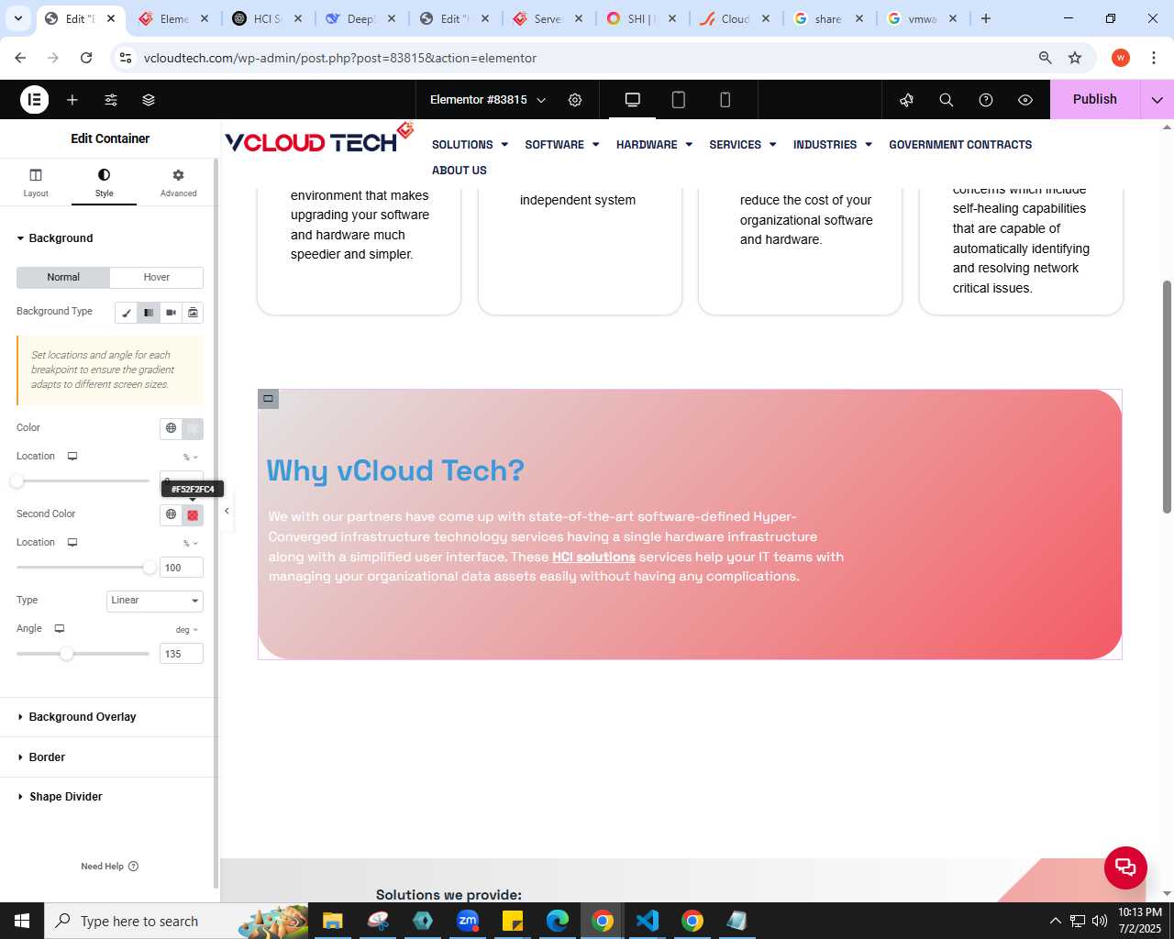Click ABOUT US nav link

460,171
